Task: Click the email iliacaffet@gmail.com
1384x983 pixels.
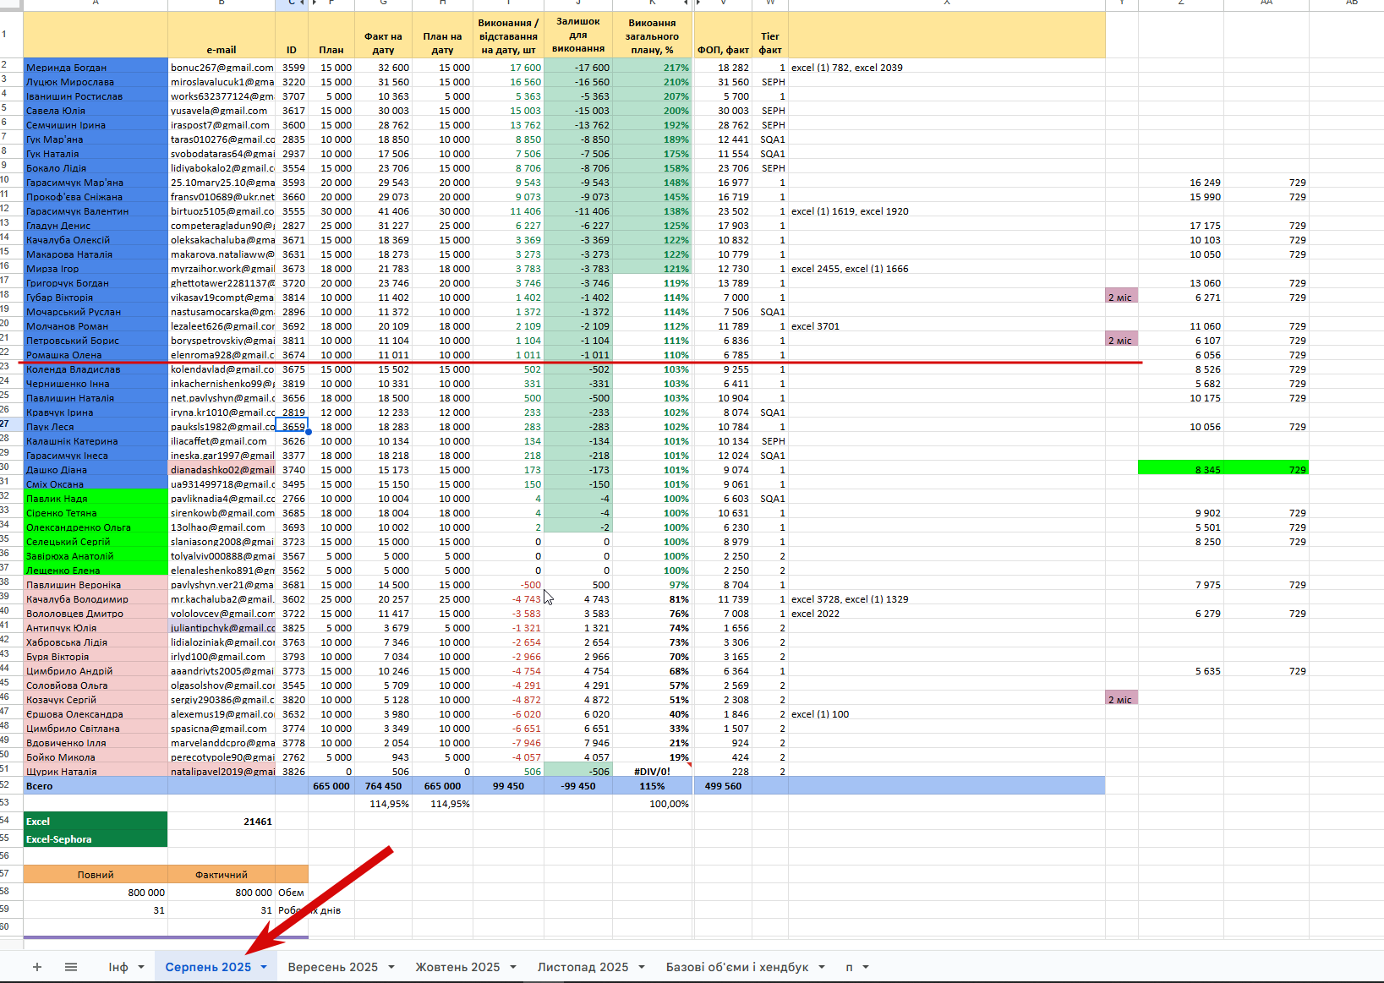Action: pyautogui.click(x=222, y=441)
